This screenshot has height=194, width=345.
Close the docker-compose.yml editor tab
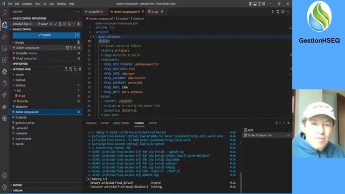pos(143,12)
